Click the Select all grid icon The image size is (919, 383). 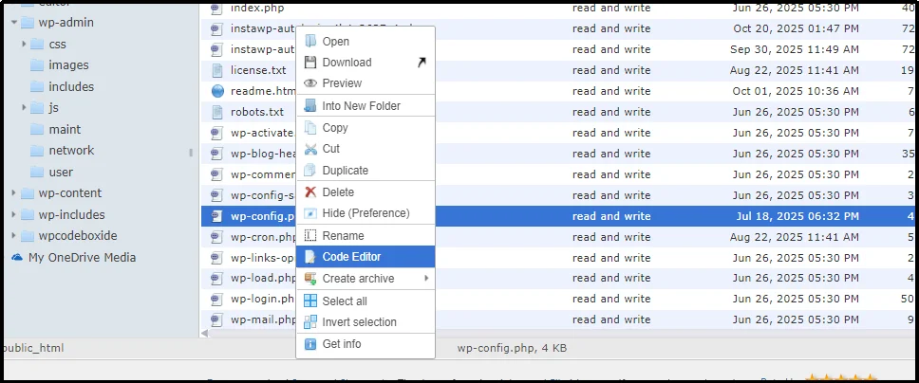coord(310,301)
